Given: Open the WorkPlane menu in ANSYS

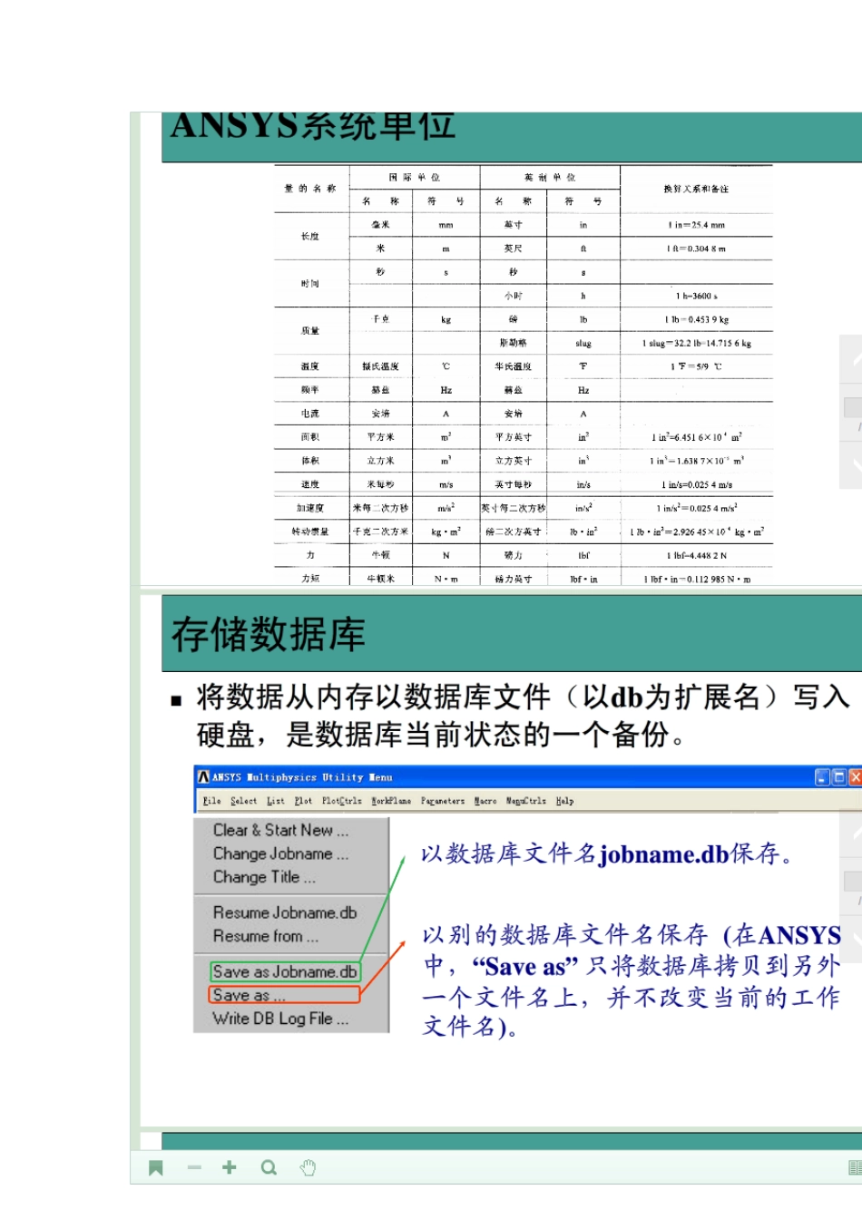Looking at the screenshot, I should click(x=391, y=801).
